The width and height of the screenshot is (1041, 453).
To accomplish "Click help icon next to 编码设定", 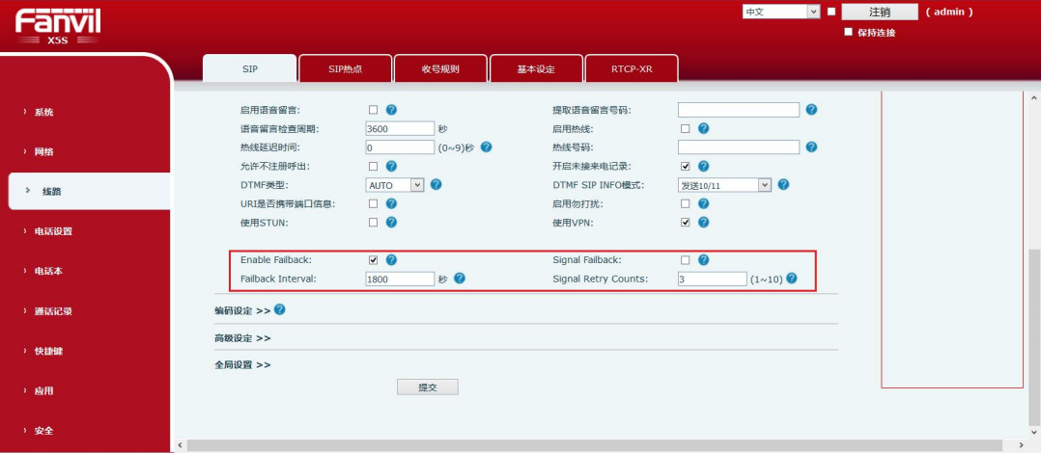I will [x=280, y=309].
